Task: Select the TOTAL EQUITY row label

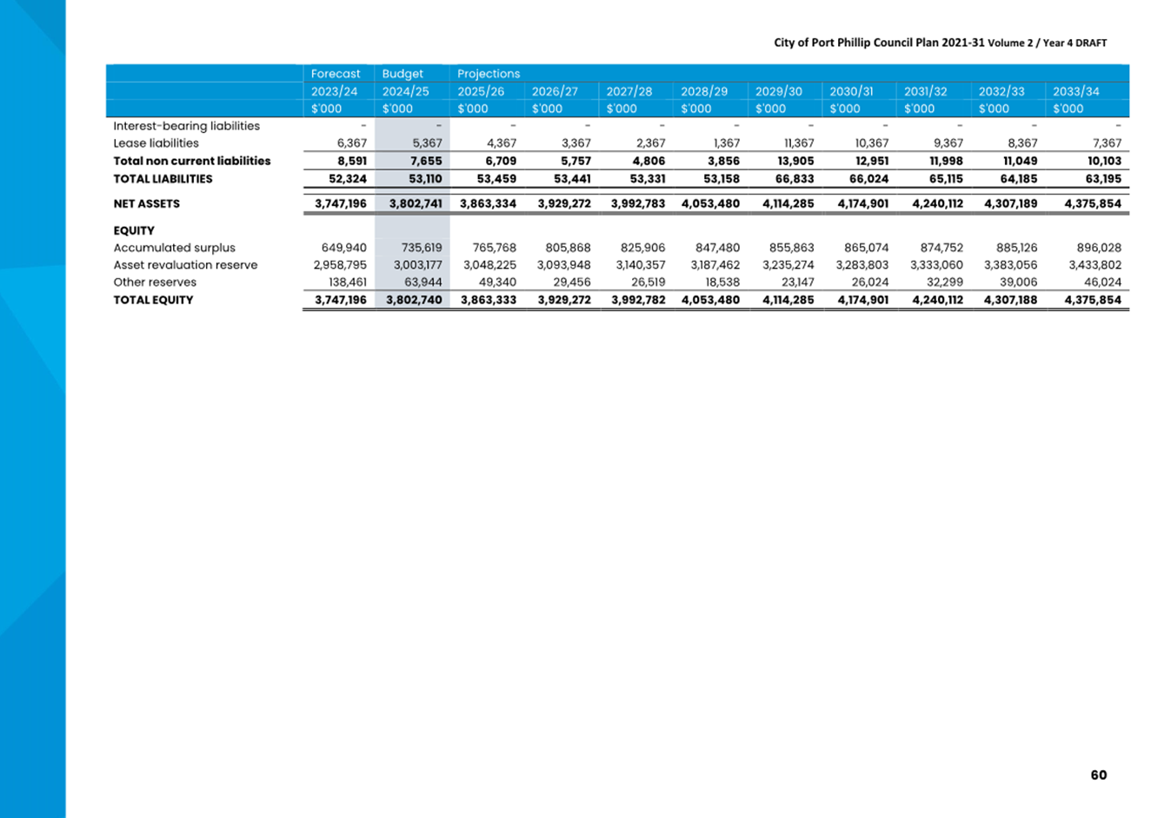Action: point(153,300)
